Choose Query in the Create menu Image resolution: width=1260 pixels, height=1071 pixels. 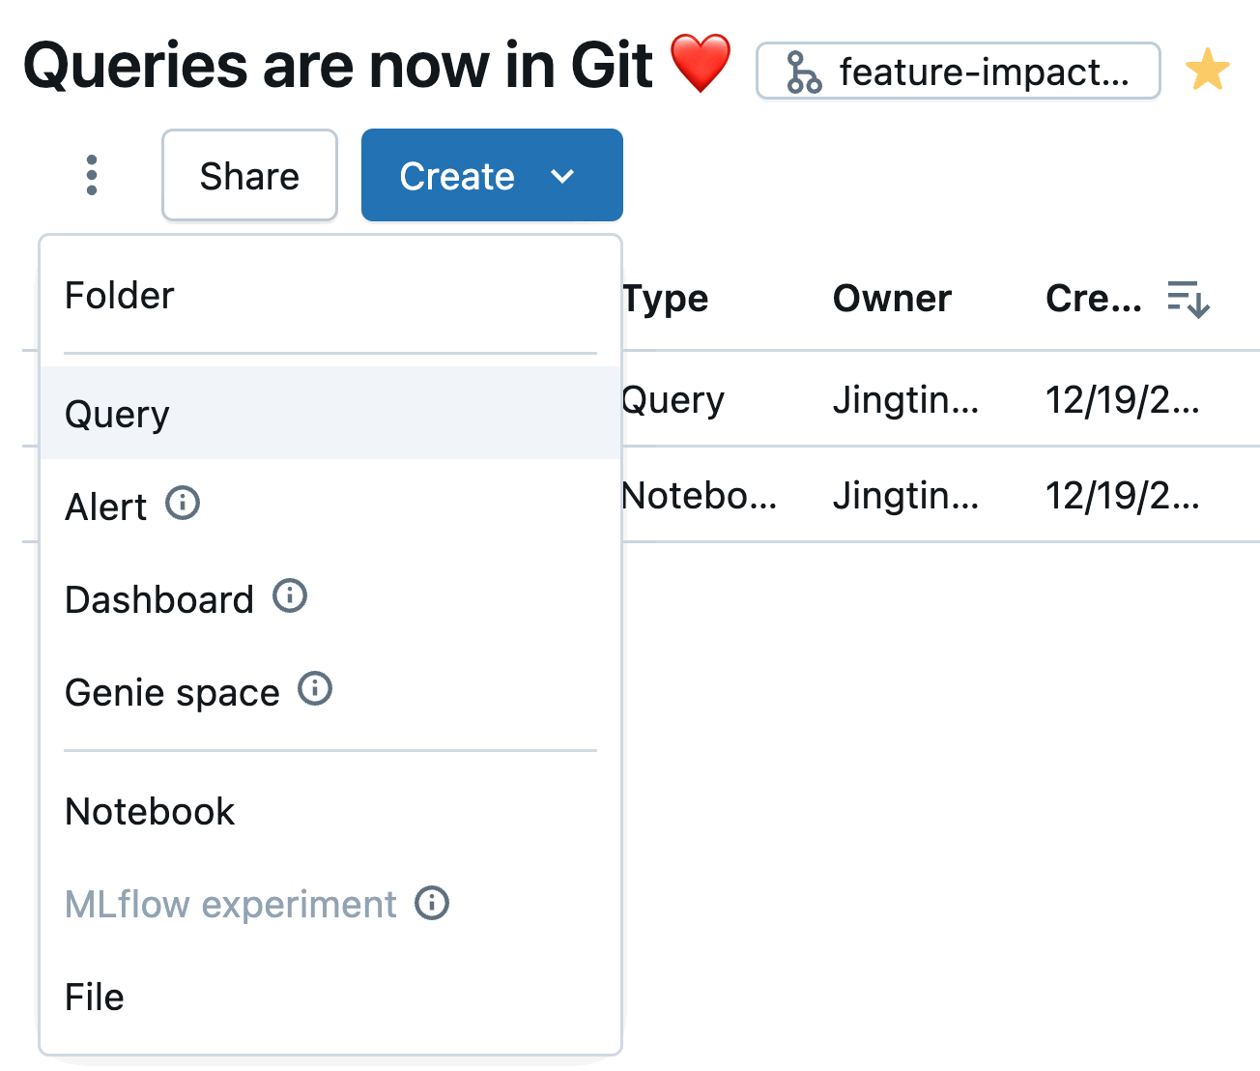pos(117,414)
